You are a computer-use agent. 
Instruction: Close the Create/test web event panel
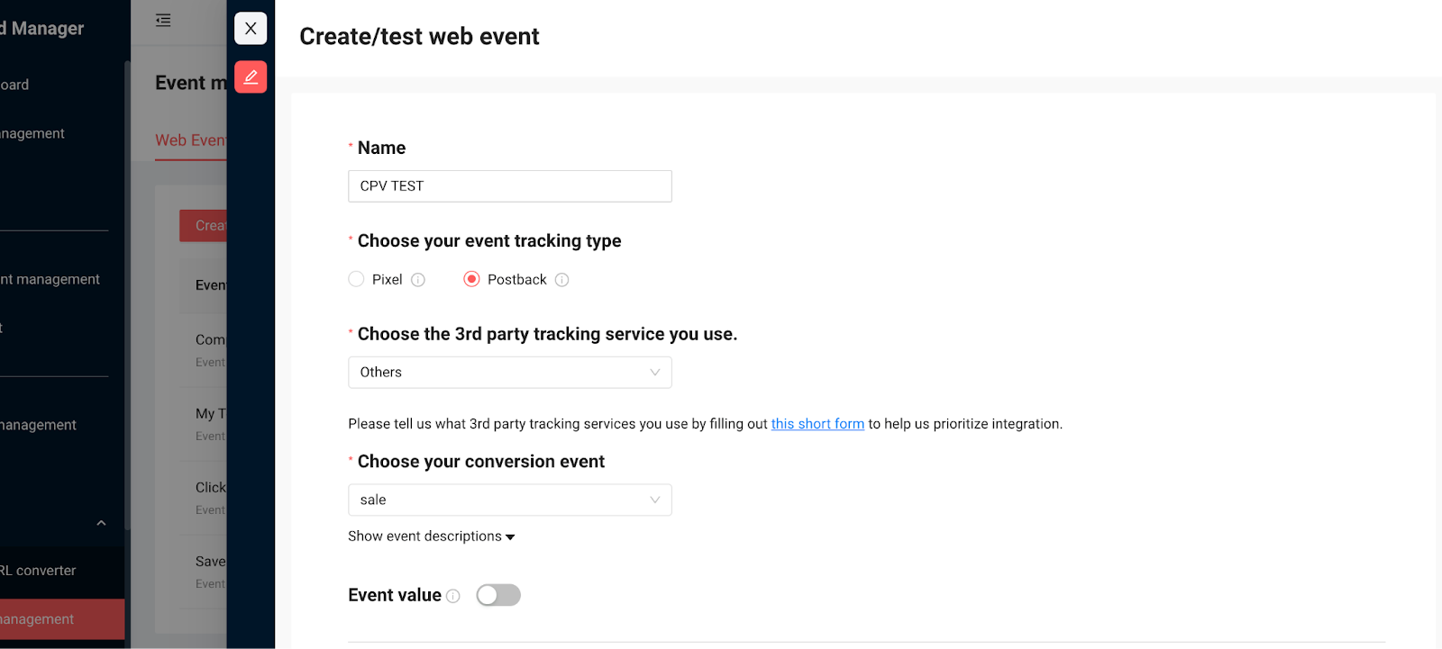pos(251,28)
